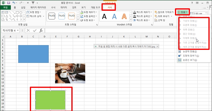Click the Help question mark icon
Image resolution: width=212 pixels, height=111 pixels.
pos(192,3)
